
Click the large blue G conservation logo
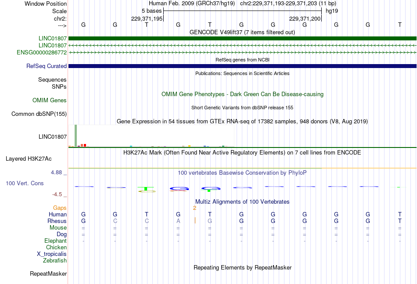[179, 189]
